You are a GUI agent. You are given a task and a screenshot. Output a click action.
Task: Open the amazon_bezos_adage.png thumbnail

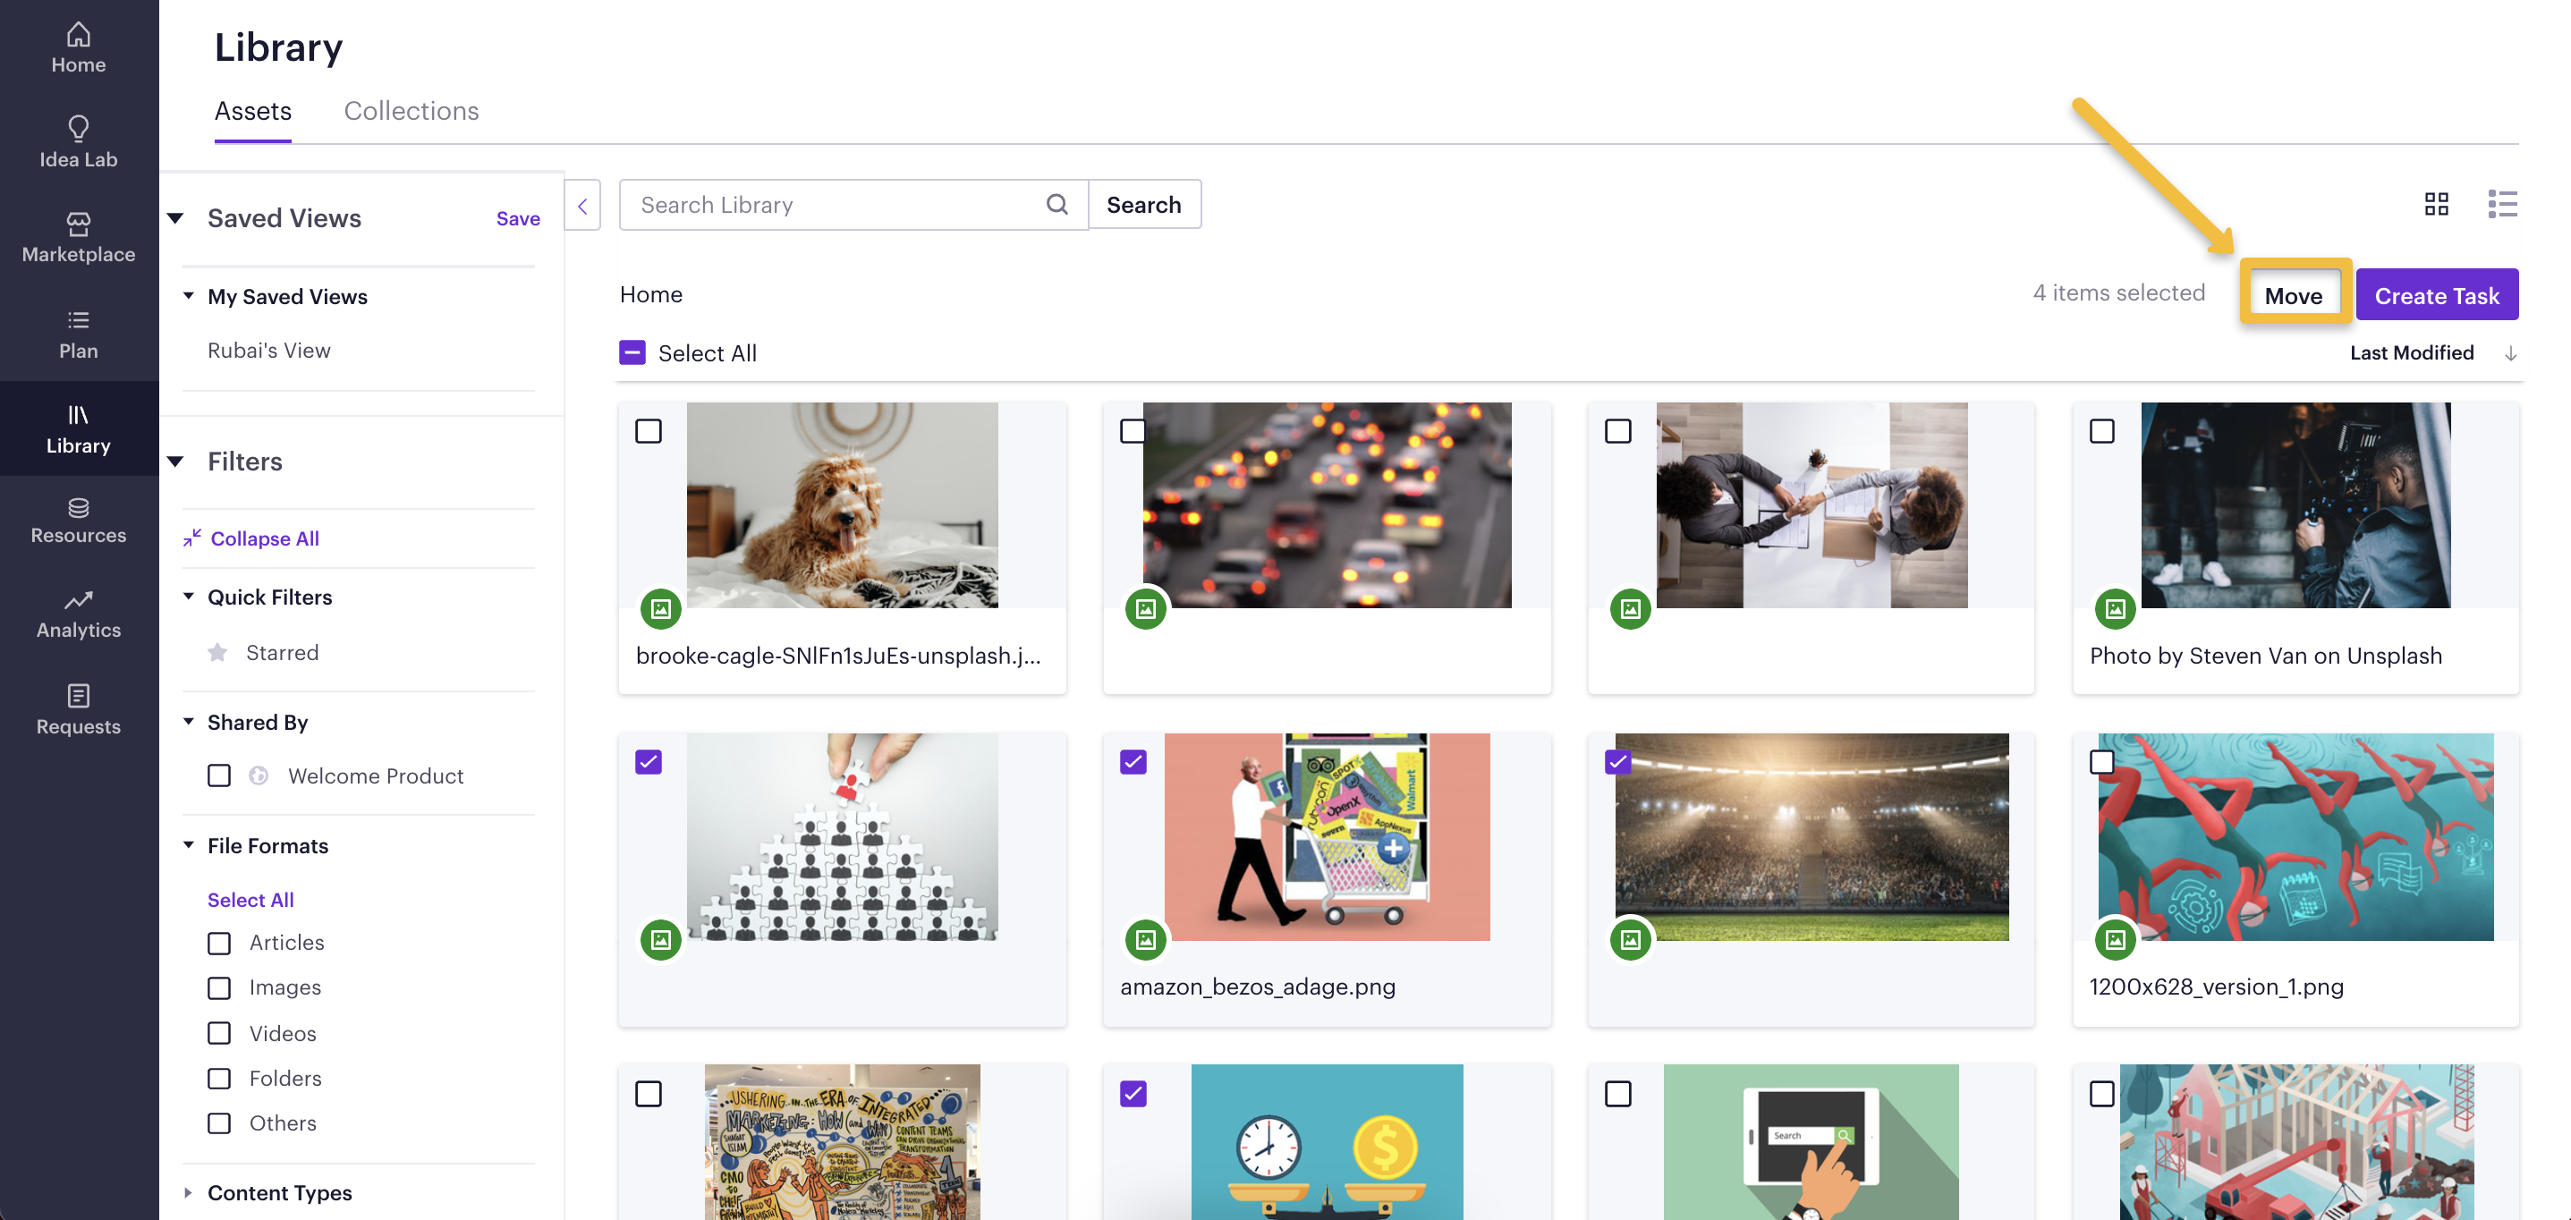1327,836
